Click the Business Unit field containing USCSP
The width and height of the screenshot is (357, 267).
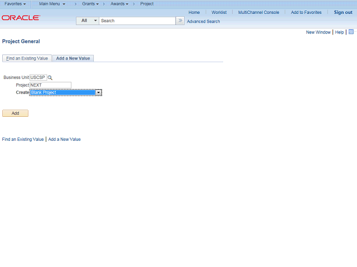[38, 77]
